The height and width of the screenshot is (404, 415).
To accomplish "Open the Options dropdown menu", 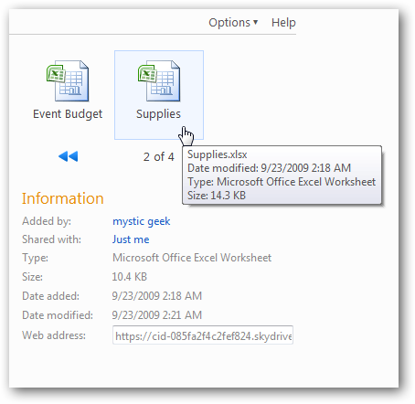I will 233,23.
